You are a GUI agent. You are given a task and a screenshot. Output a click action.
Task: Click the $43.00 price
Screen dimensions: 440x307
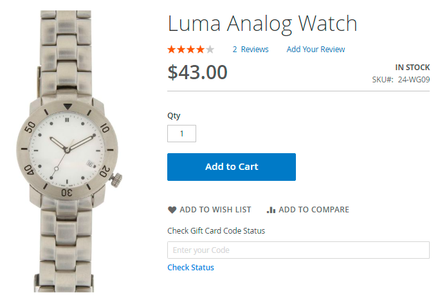197,73
